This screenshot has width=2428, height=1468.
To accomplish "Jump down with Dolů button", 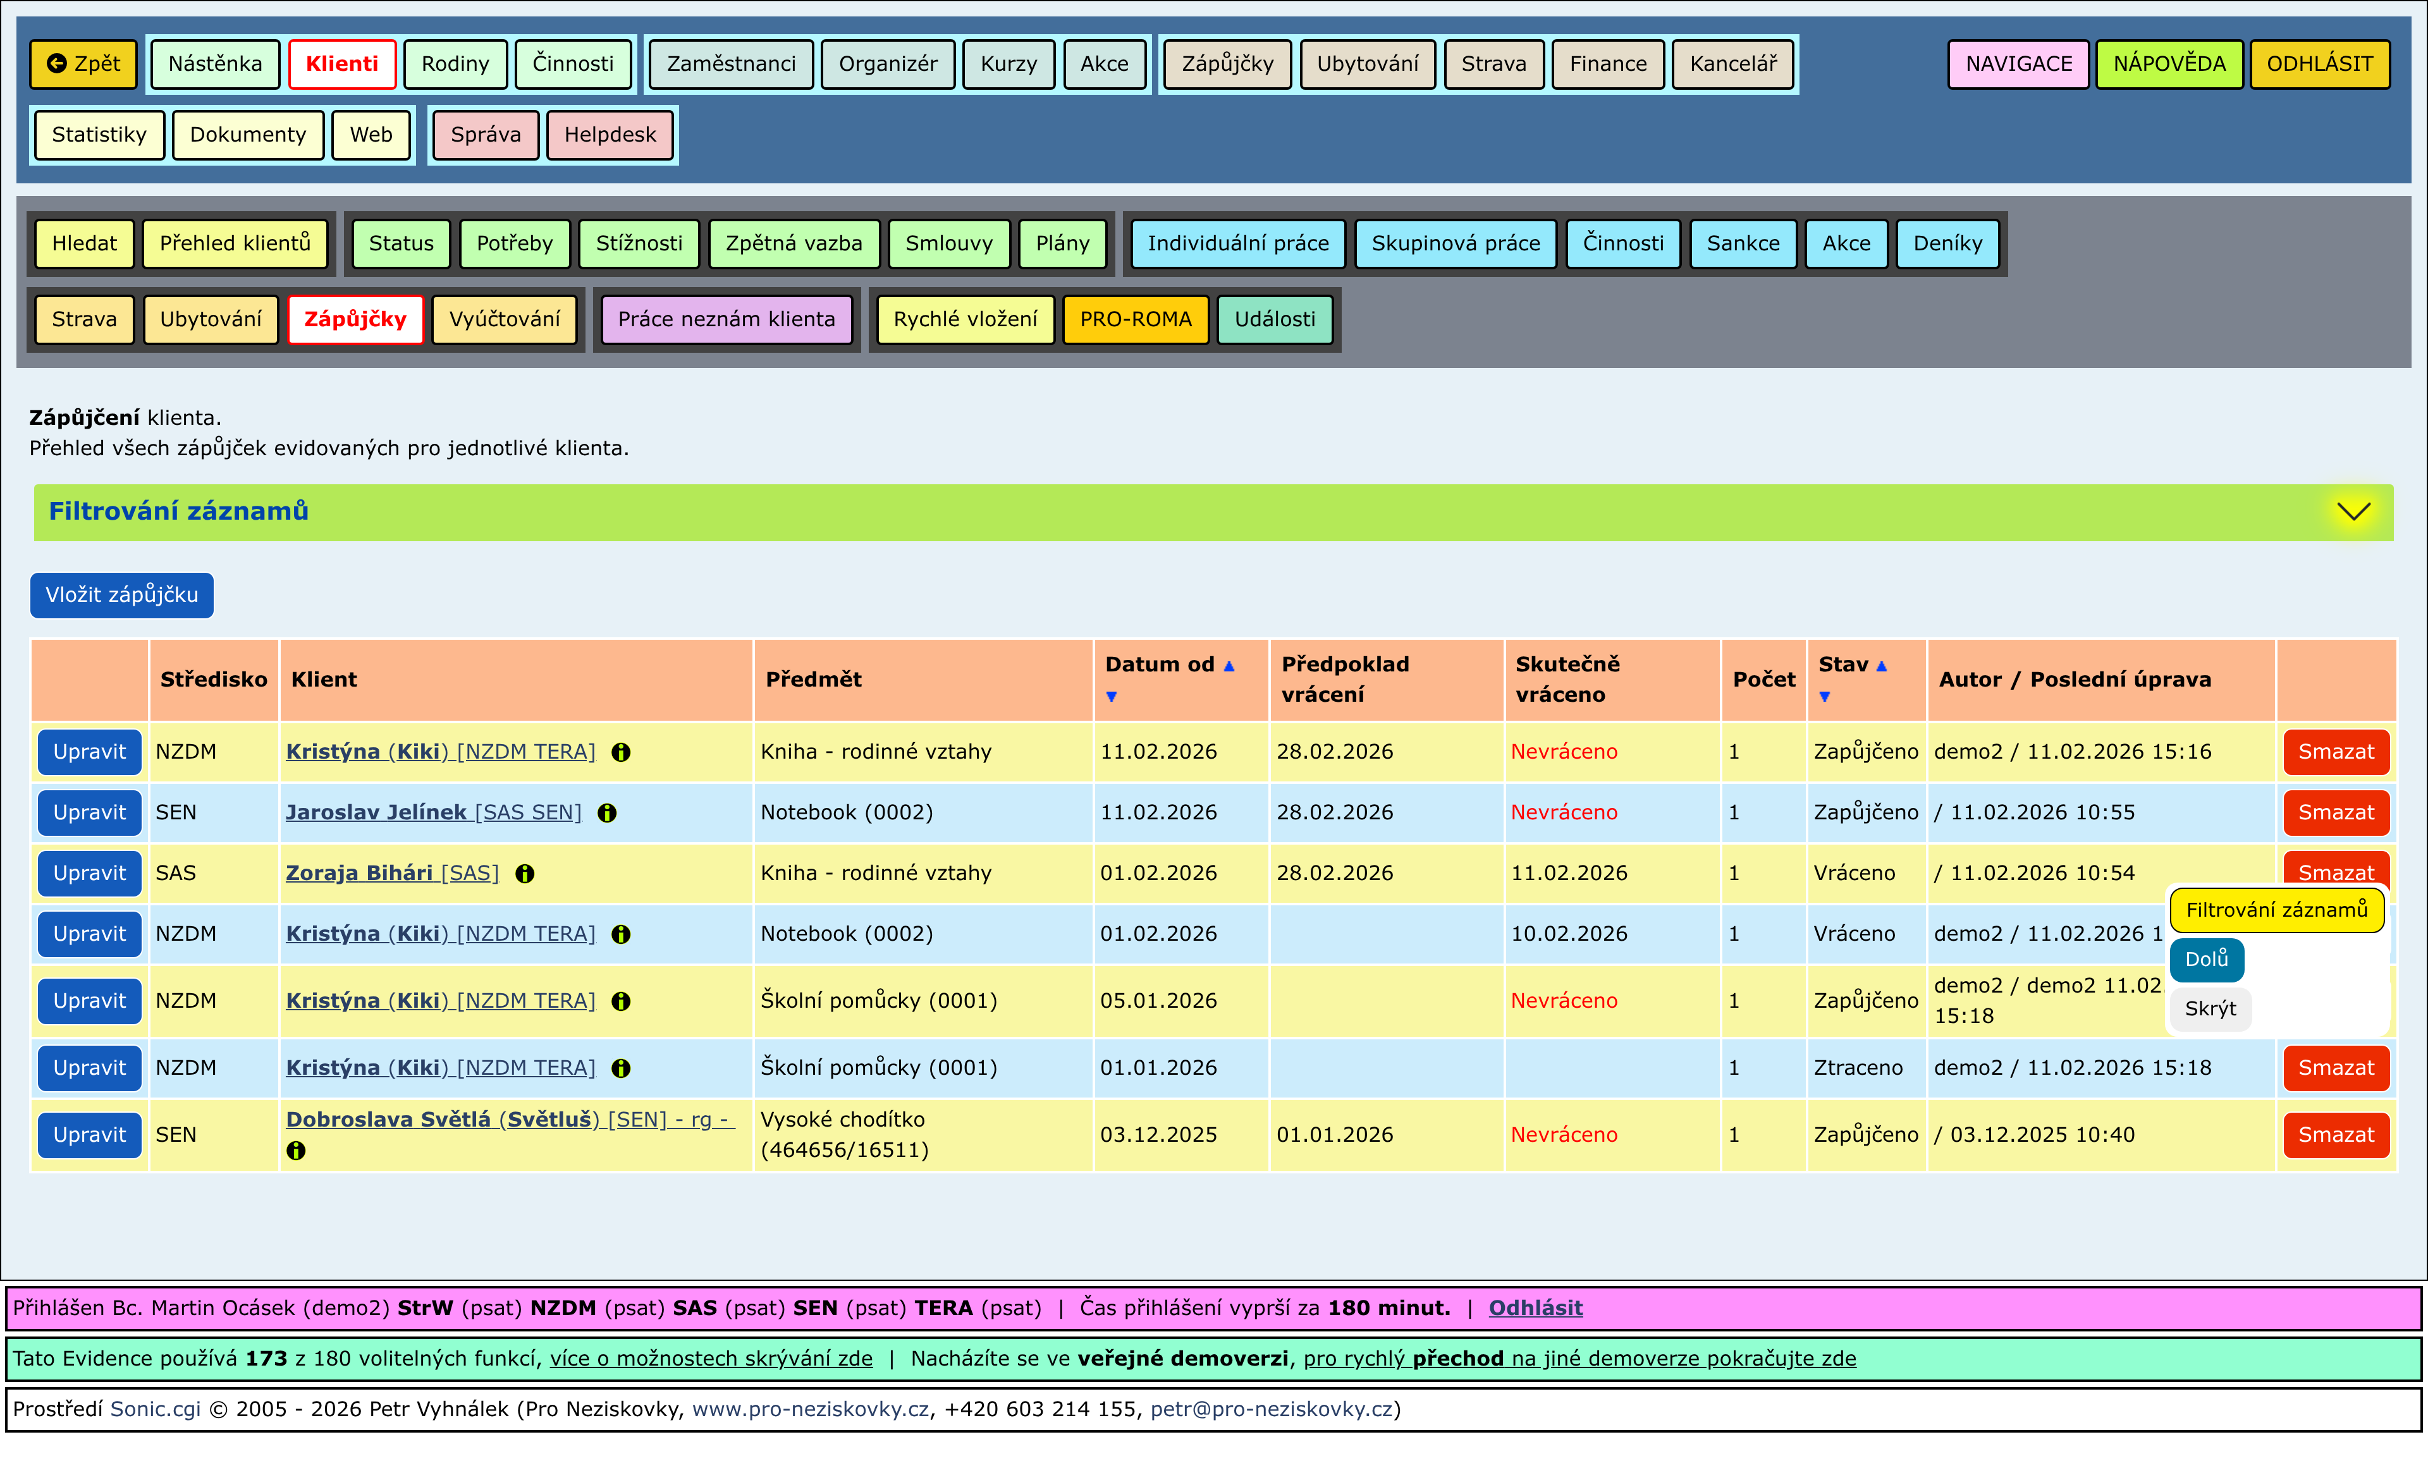I will tap(2205, 960).
